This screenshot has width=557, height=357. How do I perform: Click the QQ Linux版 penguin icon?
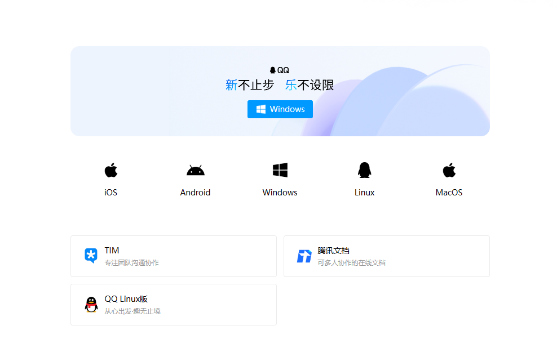click(91, 304)
